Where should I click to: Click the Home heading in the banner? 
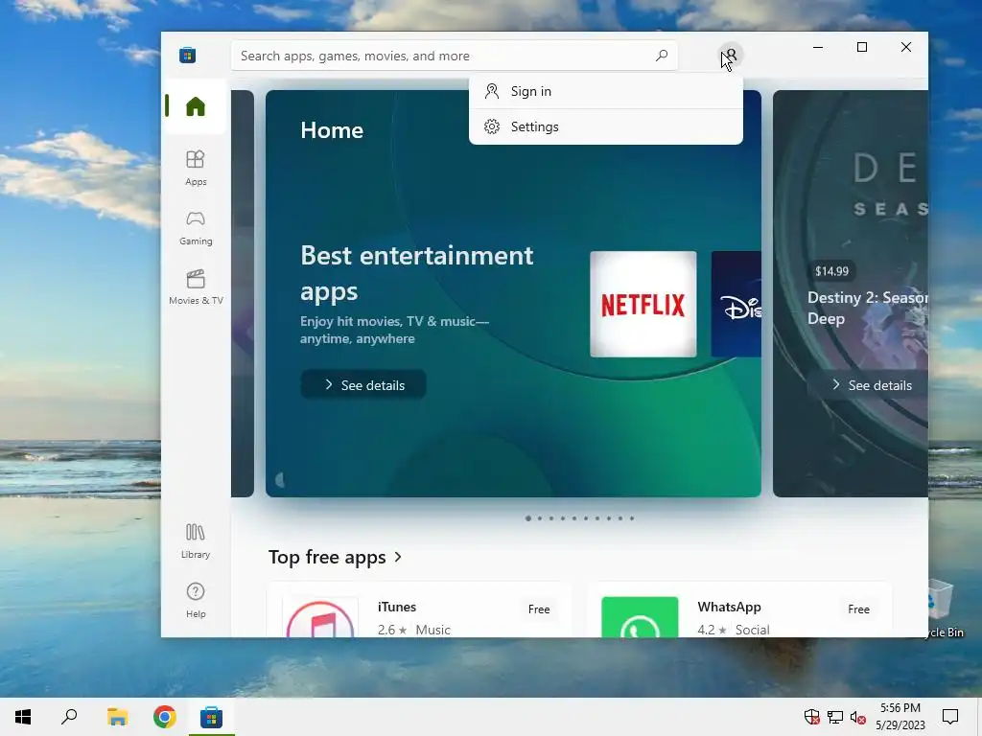[x=332, y=130]
